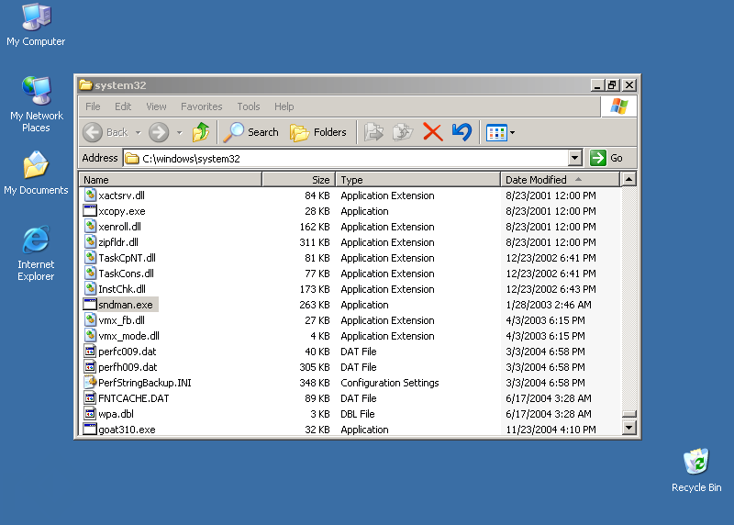Viewport: 734px width, 525px height.
Task: Select the xcopy.exe file icon
Action: [x=90, y=211]
